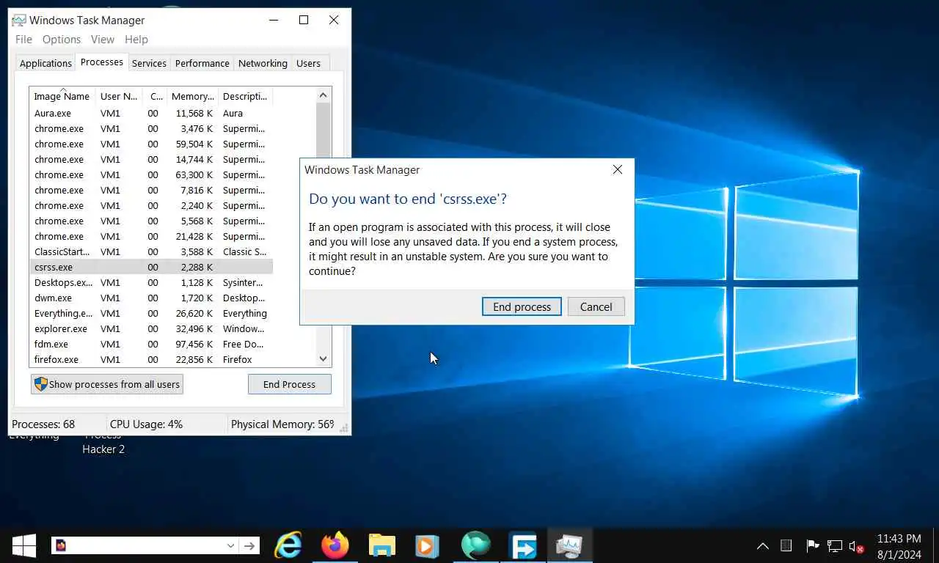
Task: Open the green swirl app on taskbar
Action: 475,545
